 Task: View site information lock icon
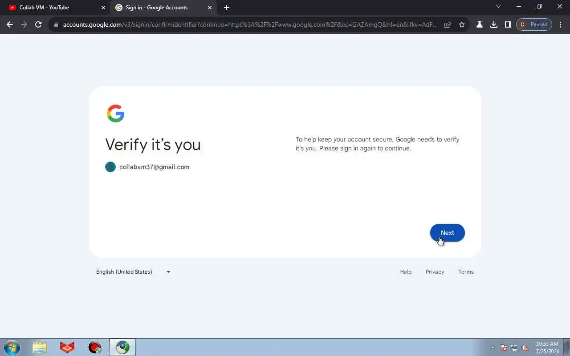pyautogui.click(x=56, y=24)
